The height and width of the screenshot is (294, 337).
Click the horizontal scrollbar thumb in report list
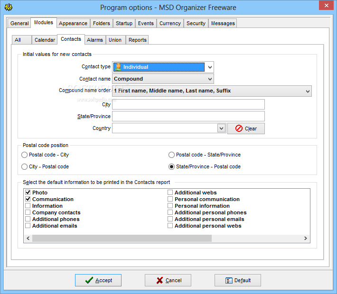pyautogui.click(x=122, y=238)
